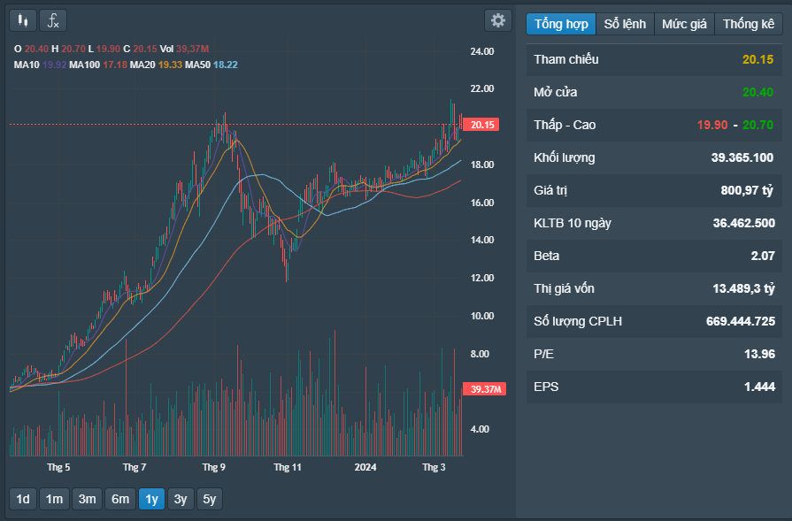Set chart range to 1m
The width and height of the screenshot is (792, 521).
(54, 499)
